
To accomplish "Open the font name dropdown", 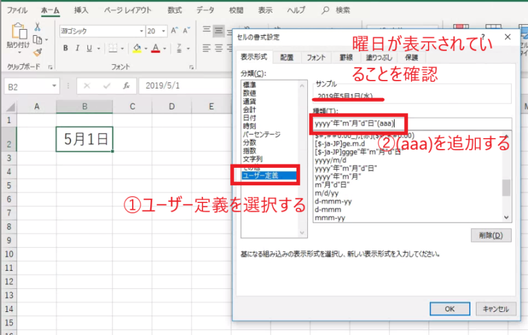I will click(141, 31).
